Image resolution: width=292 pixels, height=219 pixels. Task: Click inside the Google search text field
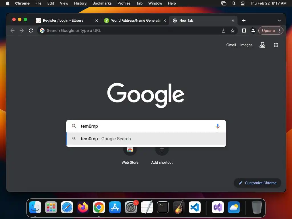pyautogui.click(x=146, y=126)
